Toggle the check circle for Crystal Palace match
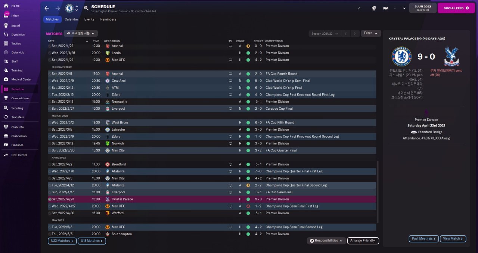The image size is (478, 253). (x=50, y=199)
